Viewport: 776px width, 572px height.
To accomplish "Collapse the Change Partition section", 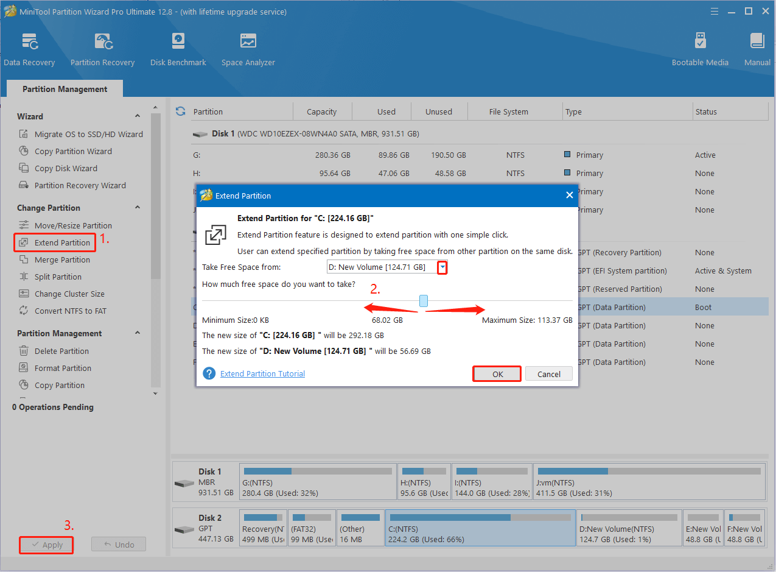I will click(x=138, y=208).
